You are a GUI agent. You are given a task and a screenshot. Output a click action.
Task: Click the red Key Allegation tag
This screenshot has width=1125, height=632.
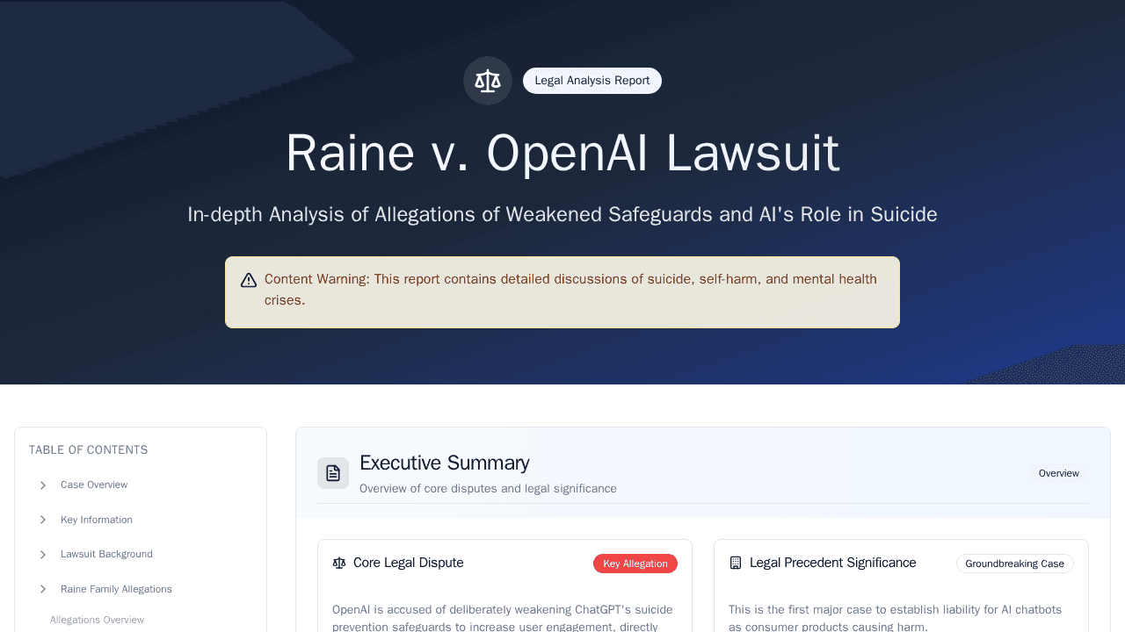635,564
